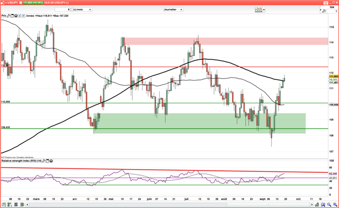The image size is (339, 208).
Task: Open the Journalier timeframe dropdown
Action: tap(173, 9)
